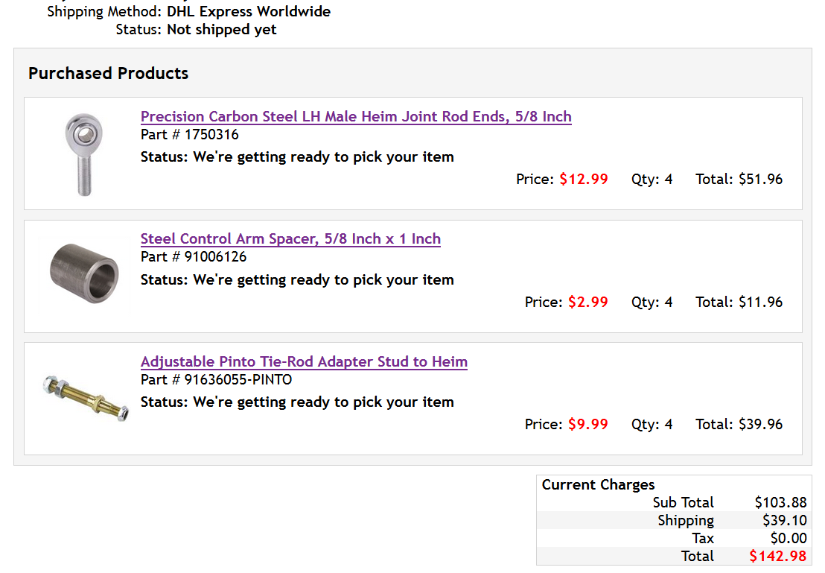Click the DHL Express Worldwide shipping method
The height and width of the screenshot is (573, 825).
coord(249,12)
